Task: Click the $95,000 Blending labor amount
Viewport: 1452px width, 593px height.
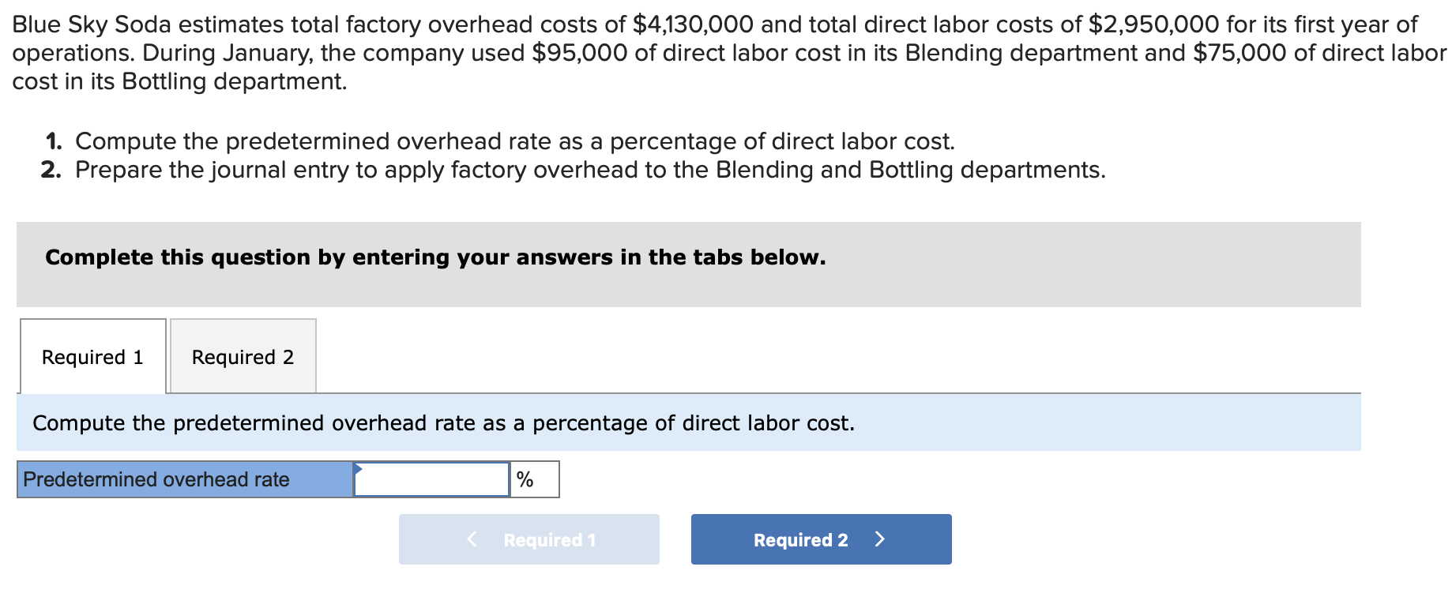Action: [579, 53]
